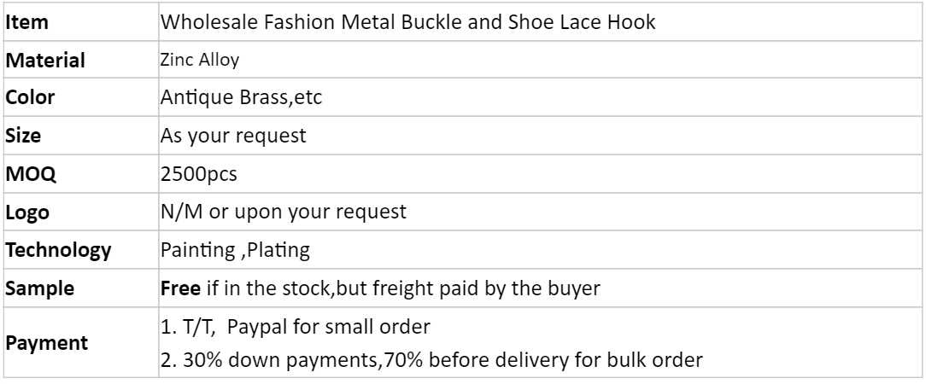
Task: Click the "Sample" row label
Action: (x=39, y=288)
